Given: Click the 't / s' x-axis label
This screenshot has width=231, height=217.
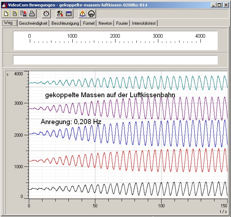Looking at the screenshot, I should (223, 211).
